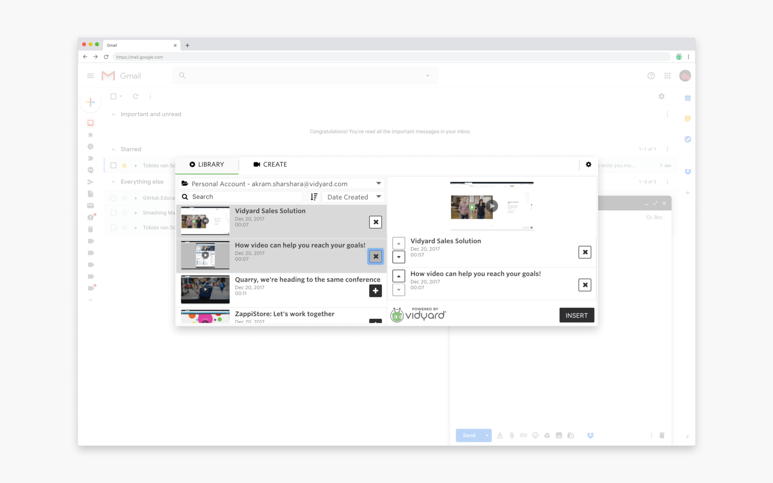
Task: Remove Vidyard Sales Solution in library list
Action: pyautogui.click(x=376, y=222)
